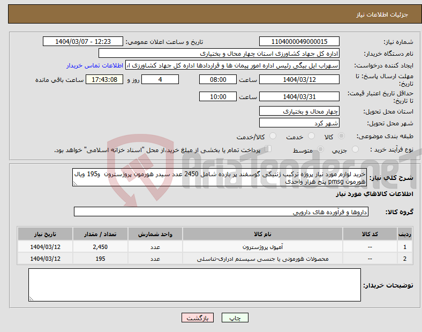Click the محصولات هورمونی item name cell
Screen dimensions: 422x332
262,259
